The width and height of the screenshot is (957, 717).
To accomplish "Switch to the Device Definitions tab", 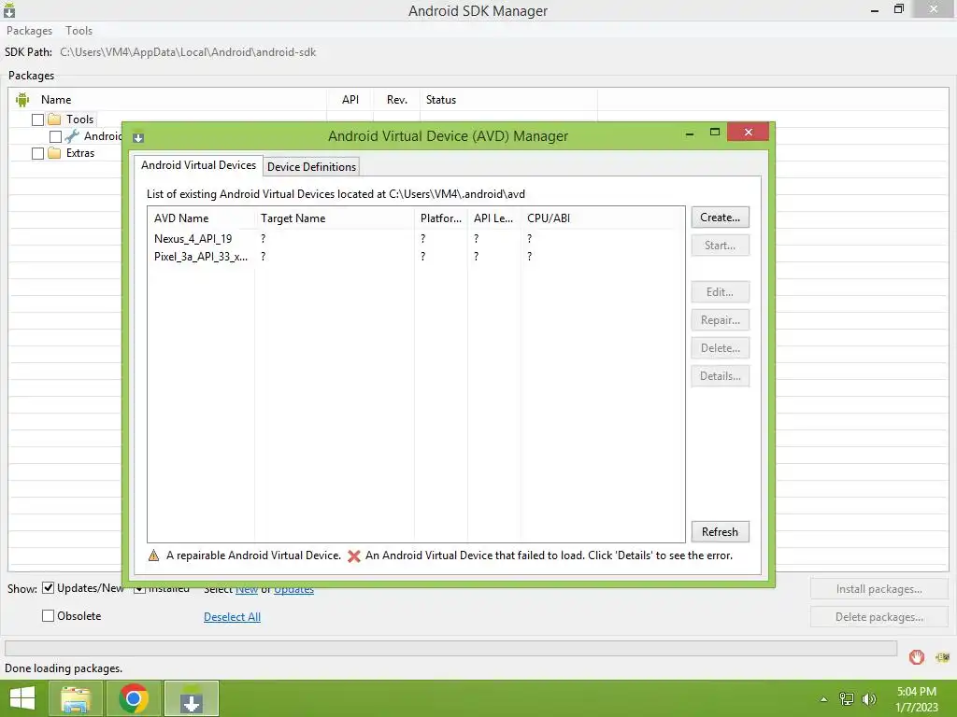I will pos(311,166).
